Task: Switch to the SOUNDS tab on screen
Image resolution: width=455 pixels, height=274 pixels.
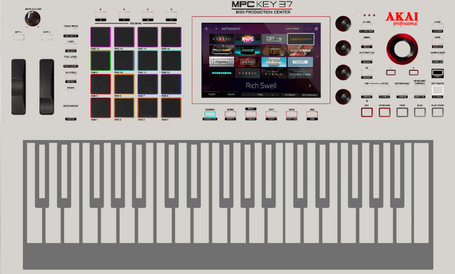Action: [211, 94]
